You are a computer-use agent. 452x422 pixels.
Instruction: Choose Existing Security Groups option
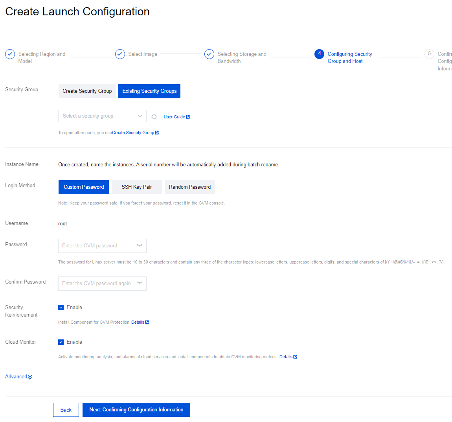coord(149,91)
